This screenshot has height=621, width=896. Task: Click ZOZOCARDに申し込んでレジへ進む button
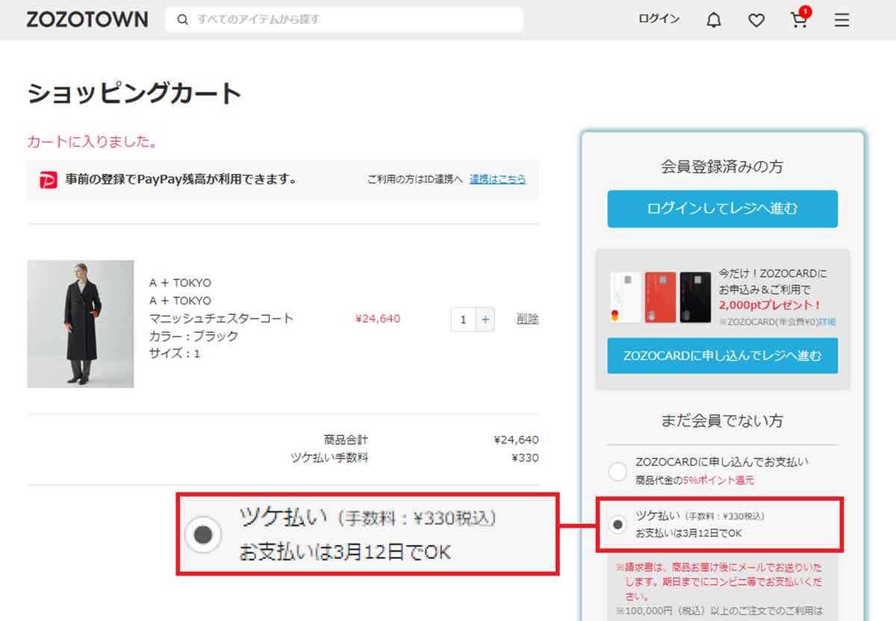pyautogui.click(x=722, y=355)
